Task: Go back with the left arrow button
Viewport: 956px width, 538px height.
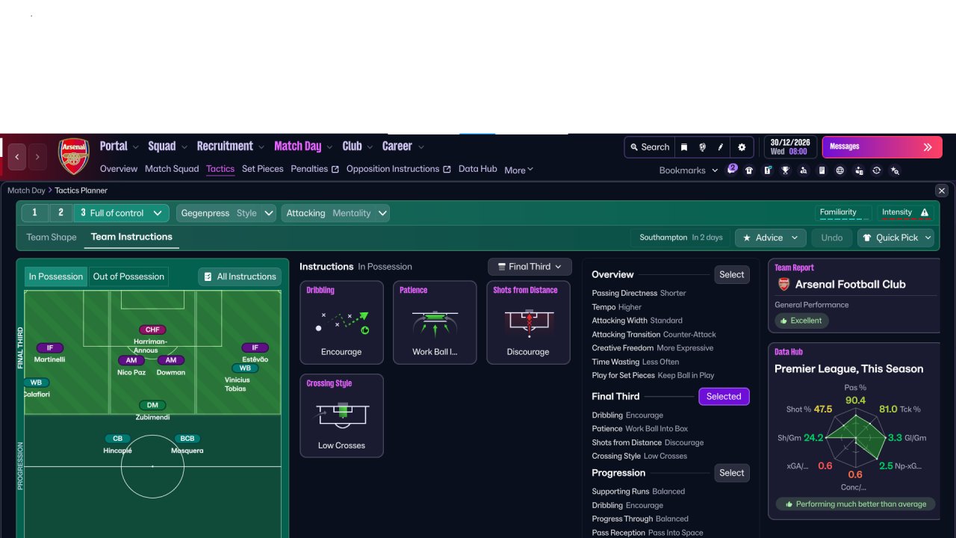Action: (x=17, y=157)
